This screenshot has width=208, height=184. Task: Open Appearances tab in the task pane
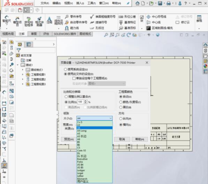205,66
